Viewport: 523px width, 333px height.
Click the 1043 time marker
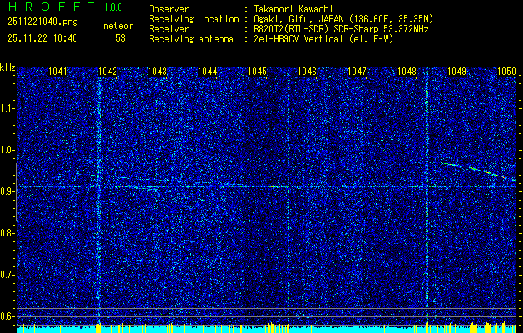pyautogui.click(x=157, y=72)
